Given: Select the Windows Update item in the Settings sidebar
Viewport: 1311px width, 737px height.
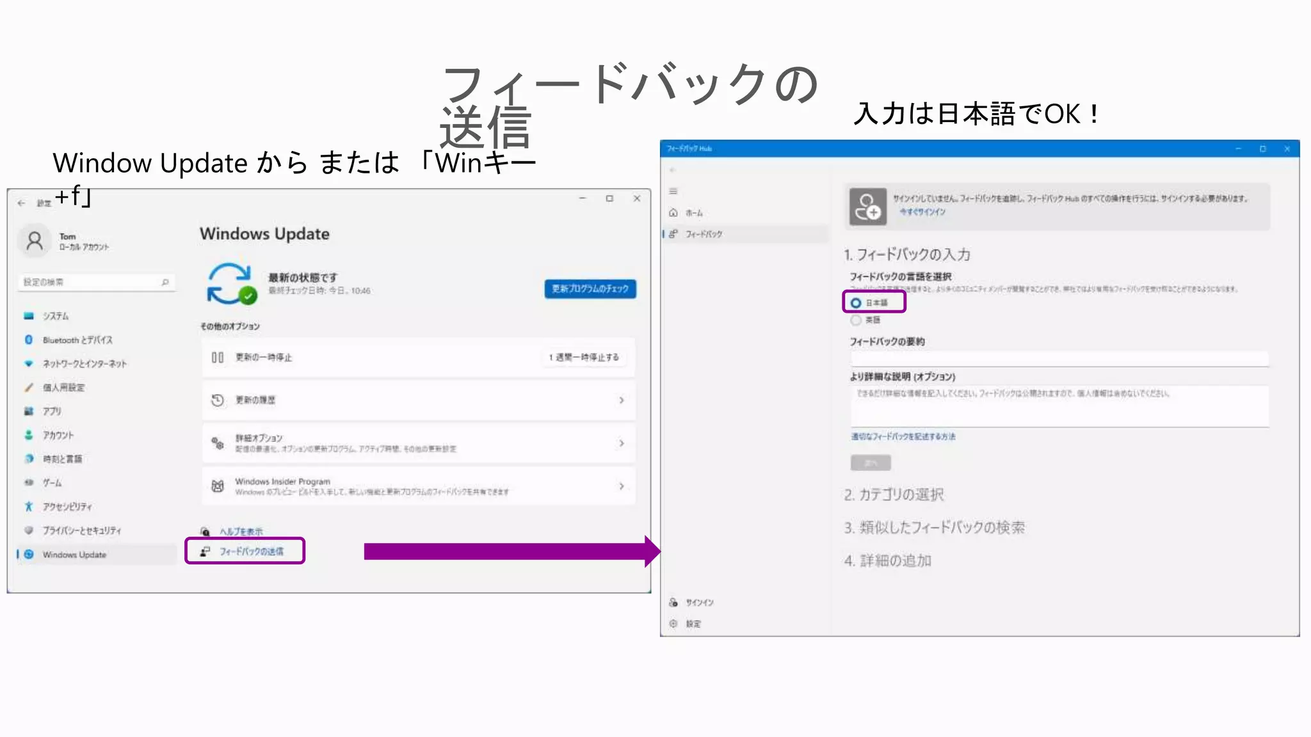Looking at the screenshot, I should (x=96, y=555).
